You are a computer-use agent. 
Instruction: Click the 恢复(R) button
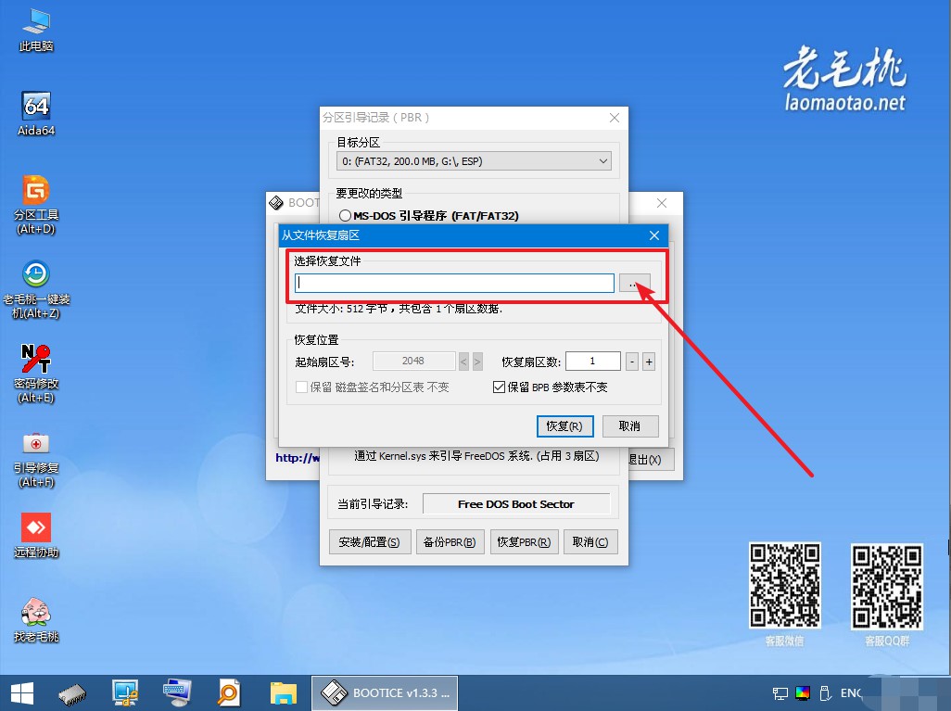tap(564, 425)
